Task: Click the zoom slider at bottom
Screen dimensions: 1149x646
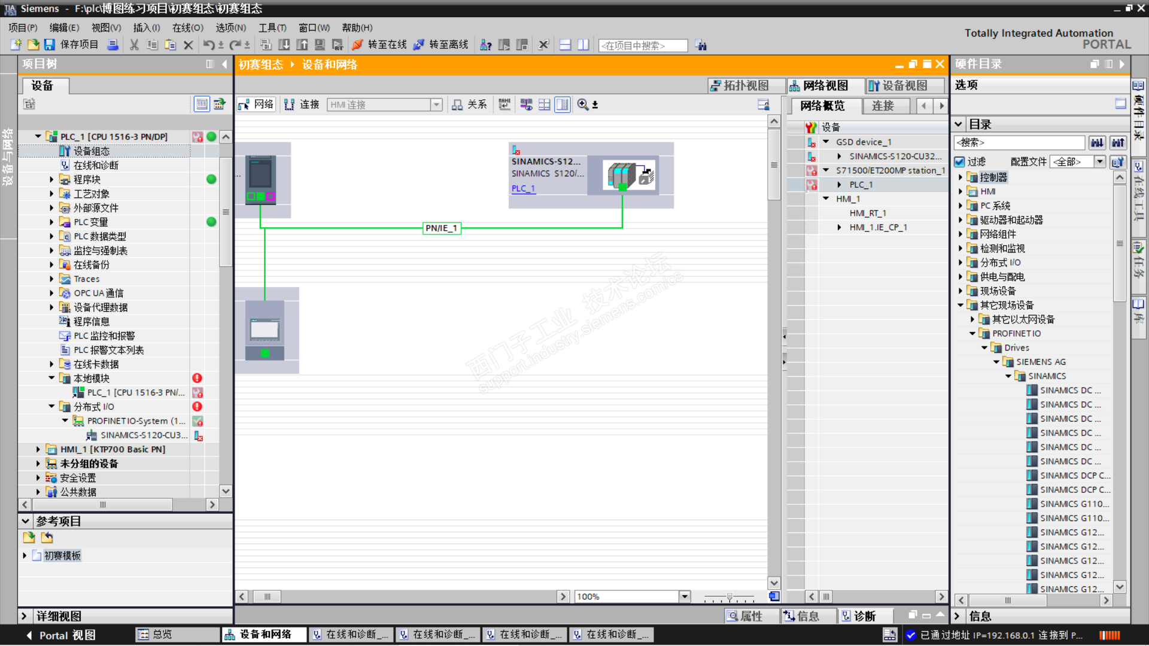Action: [729, 597]
